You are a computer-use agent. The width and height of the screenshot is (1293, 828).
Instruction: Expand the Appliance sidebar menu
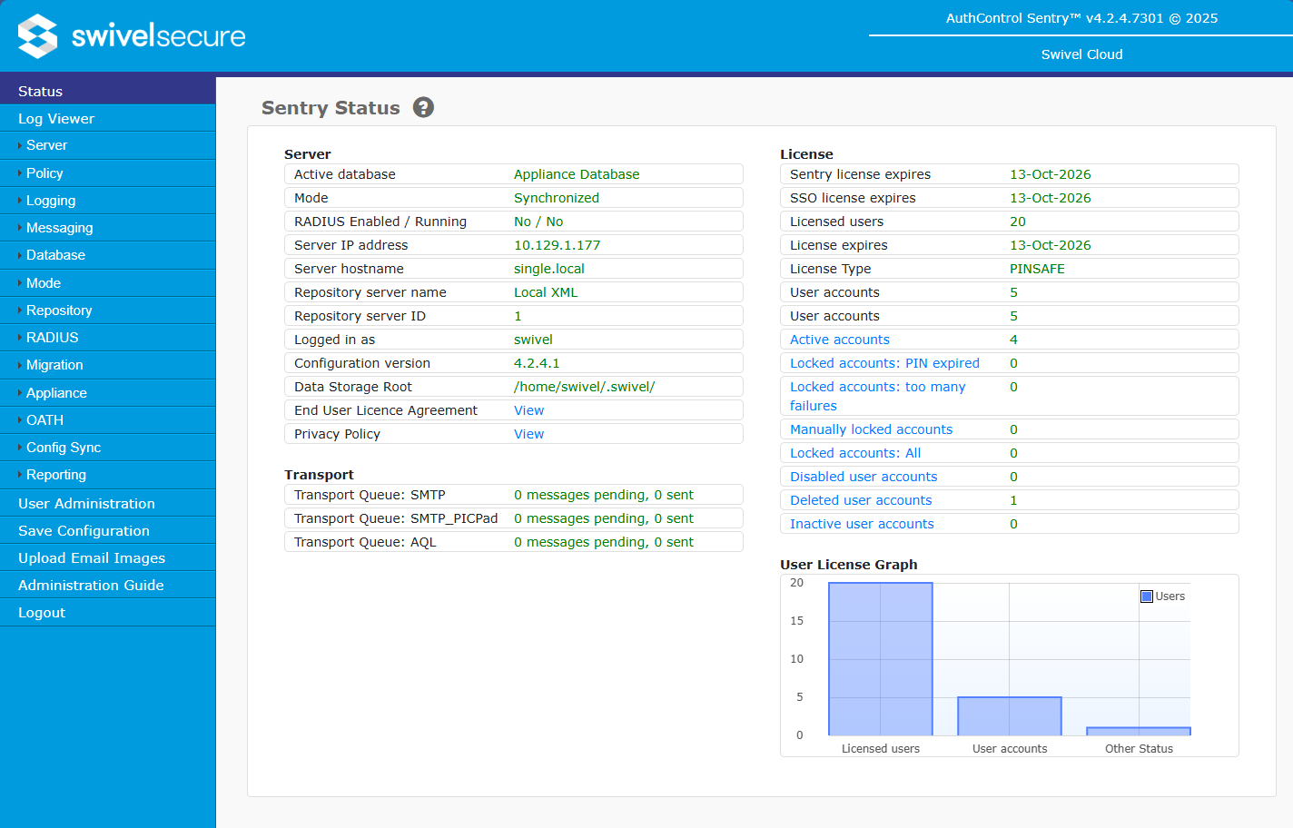pos(57,392)
